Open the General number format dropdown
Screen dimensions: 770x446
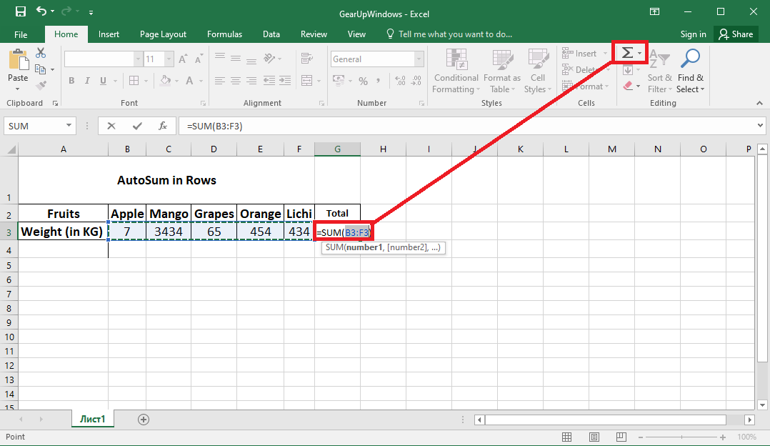point(418,59)
